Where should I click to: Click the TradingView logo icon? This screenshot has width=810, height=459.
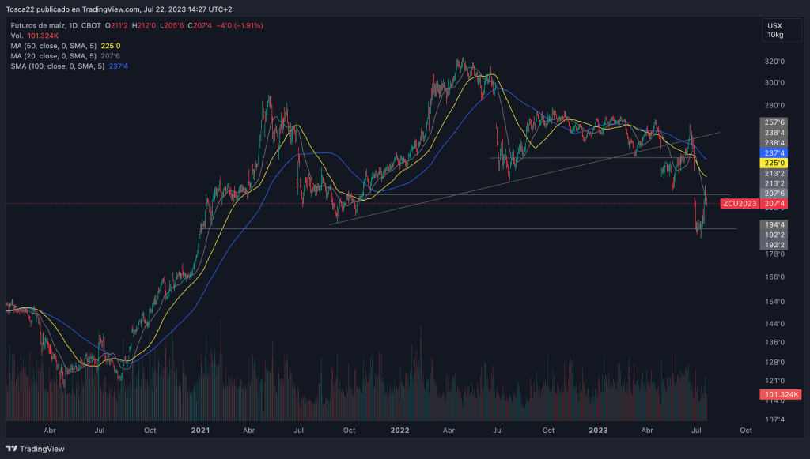point(12,450)
